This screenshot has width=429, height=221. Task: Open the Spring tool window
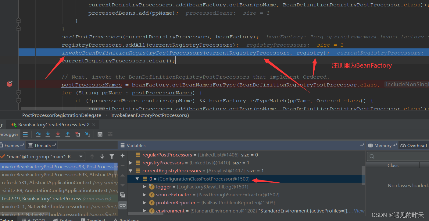click(x=63, y=219)
